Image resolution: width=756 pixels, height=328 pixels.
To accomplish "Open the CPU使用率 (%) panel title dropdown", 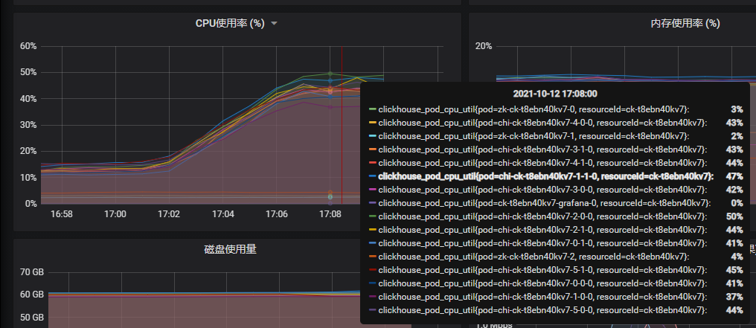I will pos(275,24).
